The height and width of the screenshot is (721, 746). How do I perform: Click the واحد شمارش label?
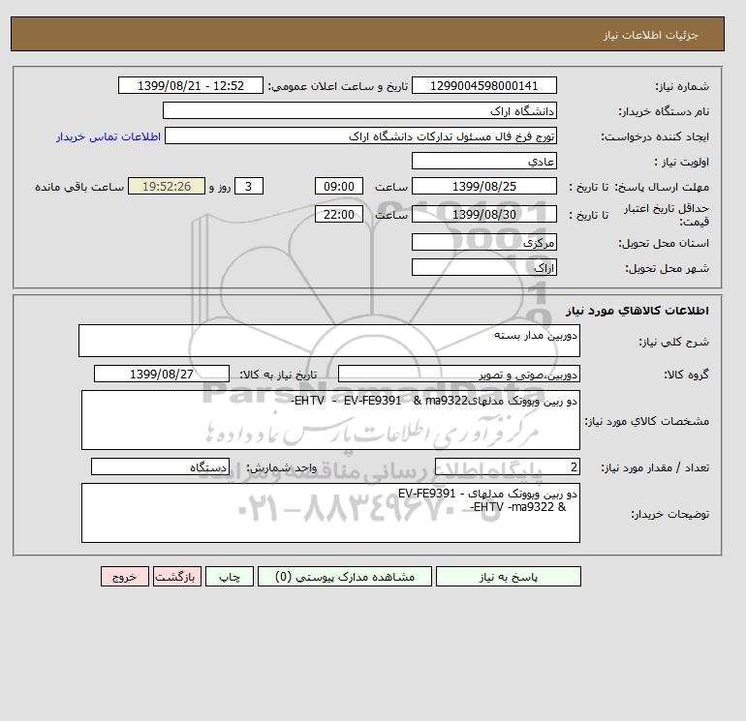[x=281, y=467]
